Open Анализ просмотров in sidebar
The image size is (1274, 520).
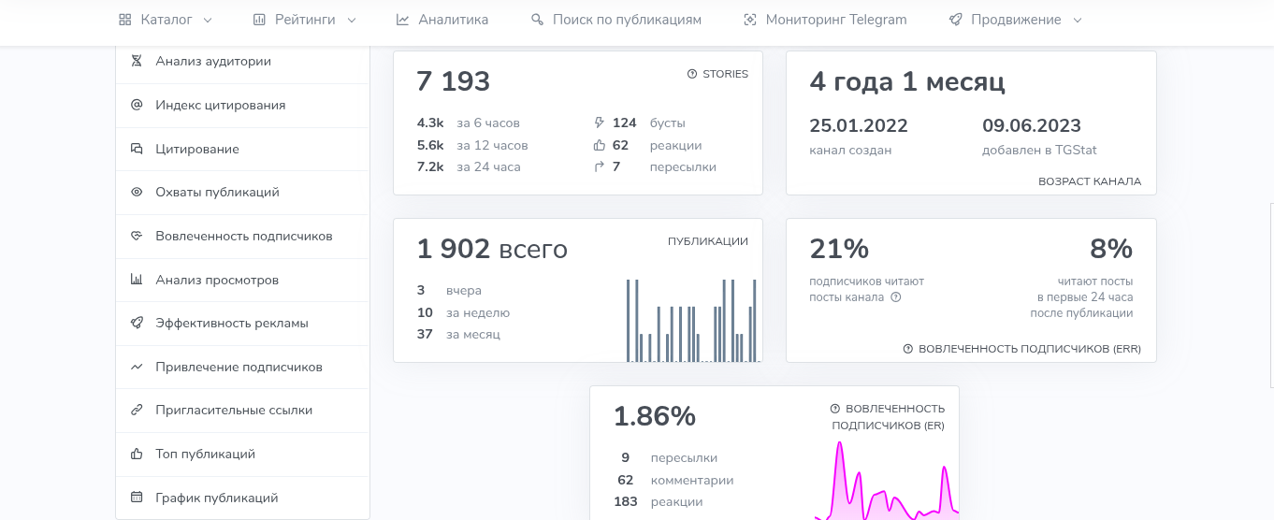point(242,280)
